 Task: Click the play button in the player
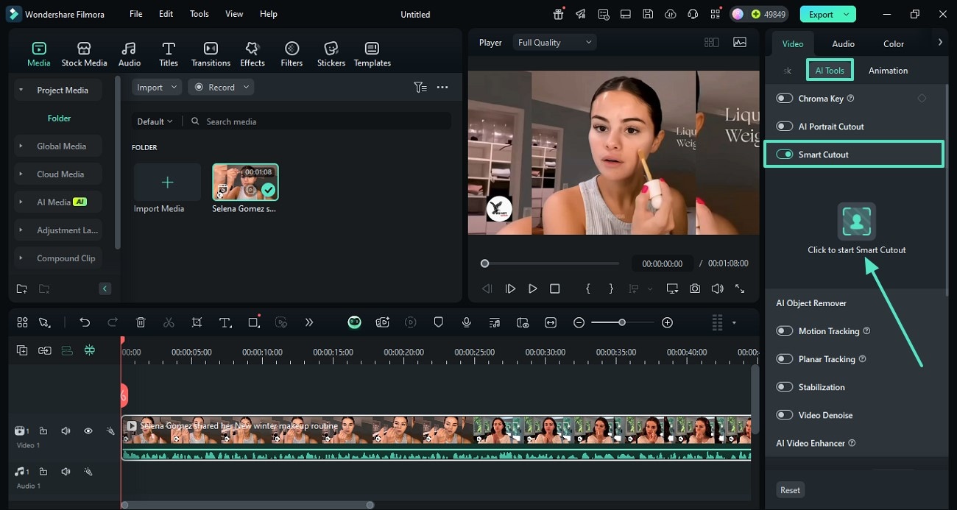click(532, 288)
